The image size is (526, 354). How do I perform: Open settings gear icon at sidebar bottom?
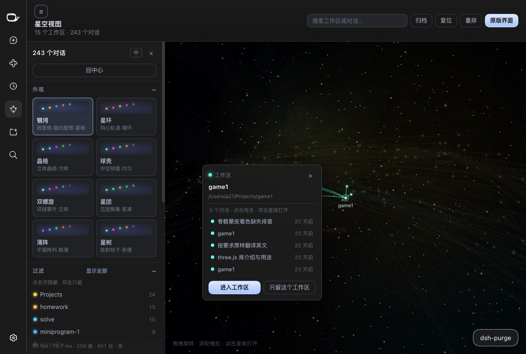pyautogui.click(x=13, y=338)
